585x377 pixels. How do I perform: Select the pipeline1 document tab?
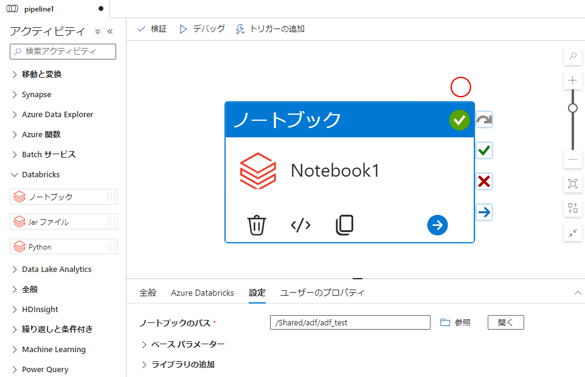(x=55, y=9)
